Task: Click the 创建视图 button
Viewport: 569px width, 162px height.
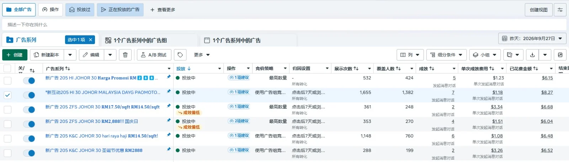Action: point(538,10)
